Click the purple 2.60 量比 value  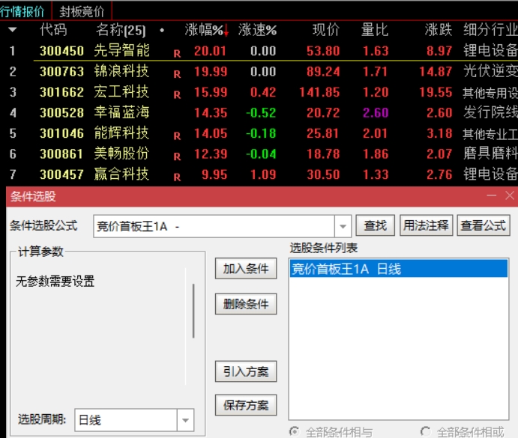click(x=376, y=113)
